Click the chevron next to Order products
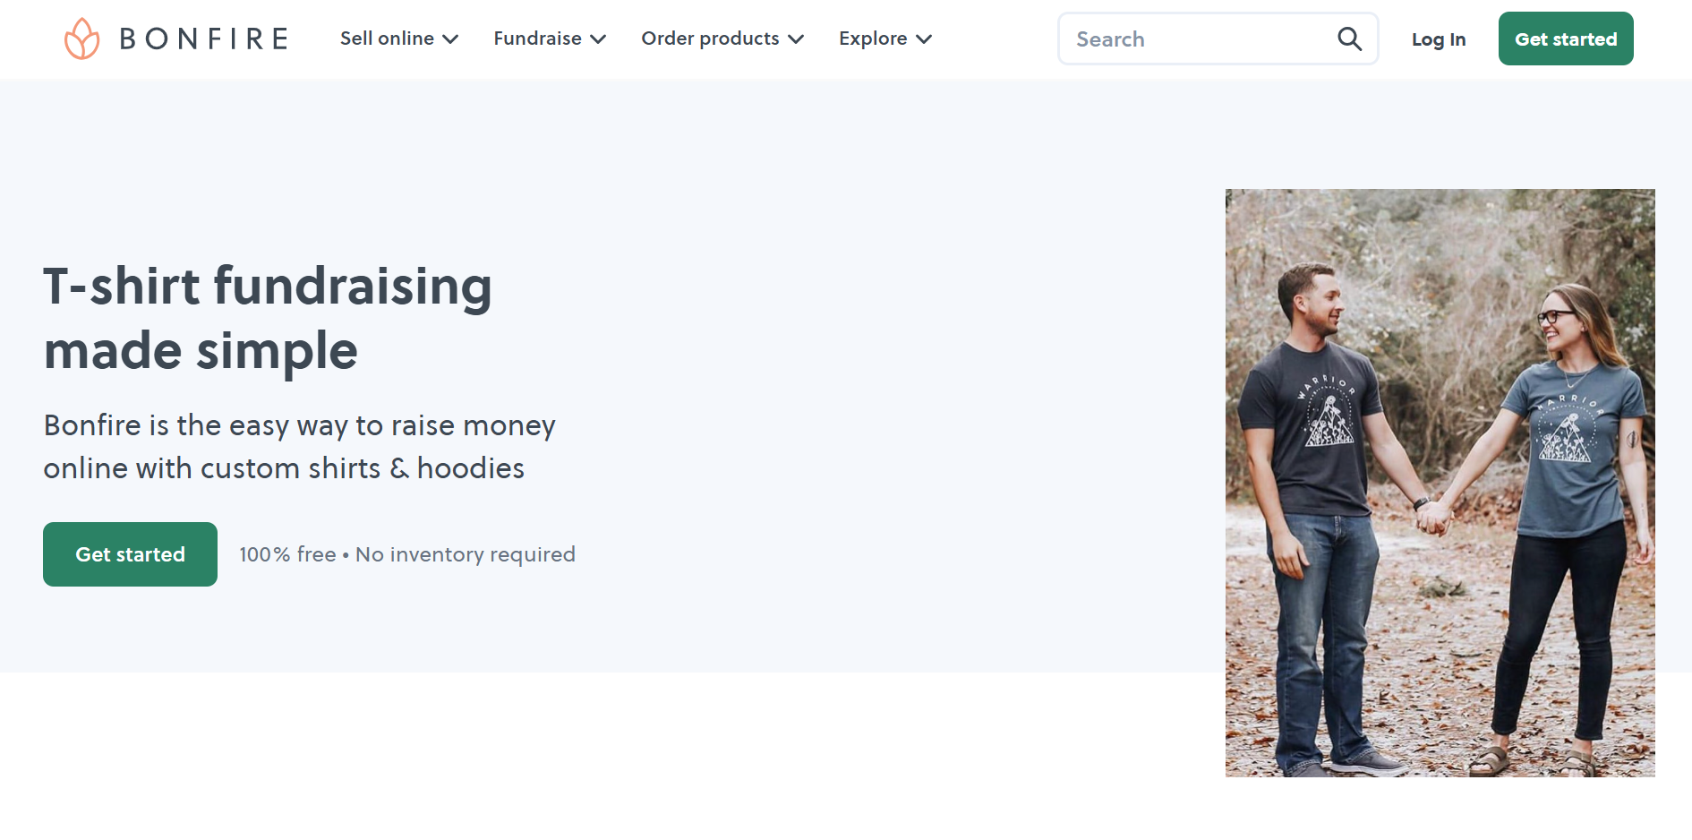Image resolution: width=1692 pixels, height=840 pixels. 796,39
